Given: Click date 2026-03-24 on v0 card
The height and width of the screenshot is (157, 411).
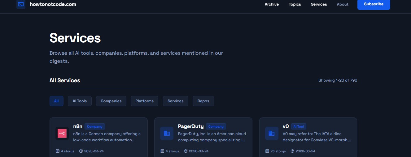Looking at the screenshot, I should tap(305, 151).
